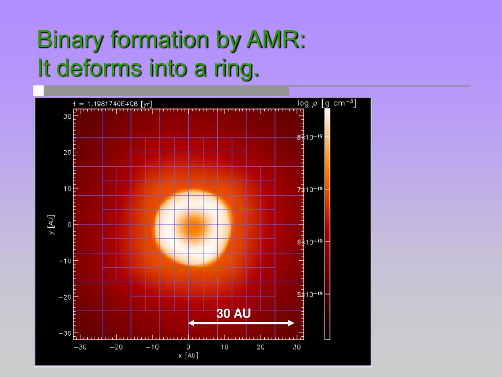Screen dimensions: 502x377
Task: Click x-axis tick label '0'
Action: pyautogui.click(x=188, y=347)
